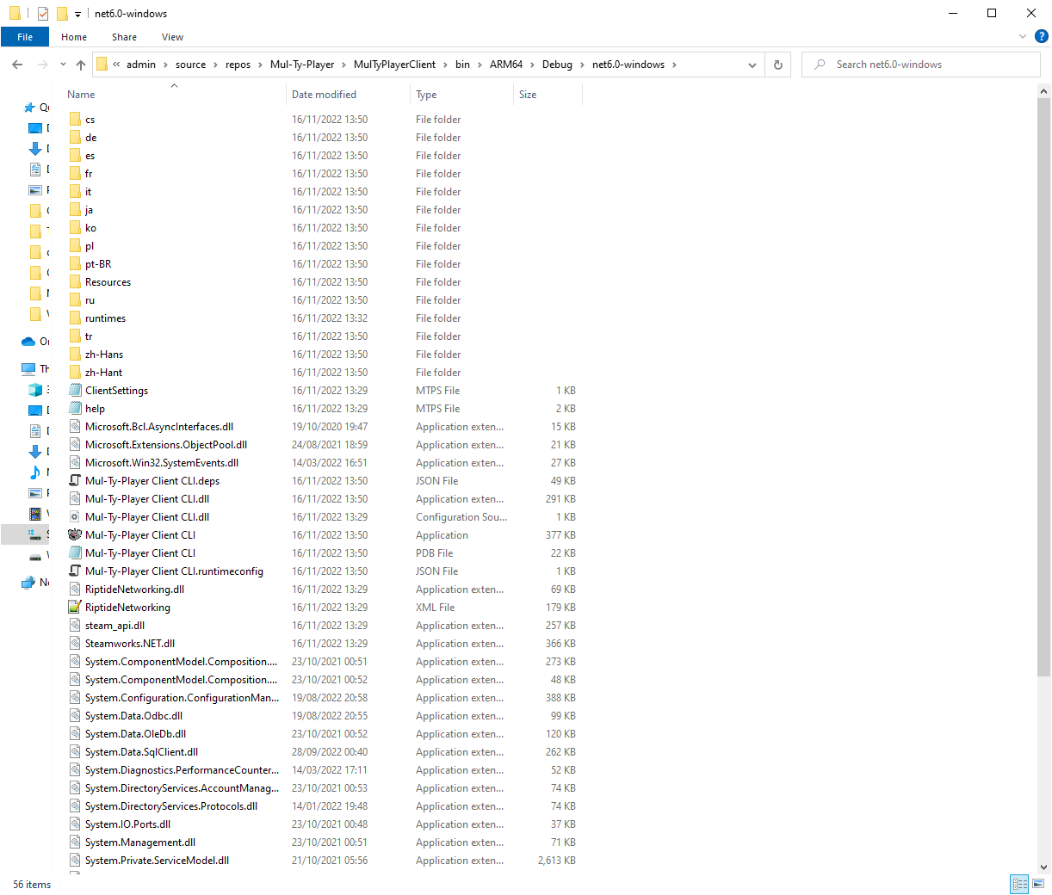
Task: Open the View ribbon tab
Action: click(x=172, y=37)
